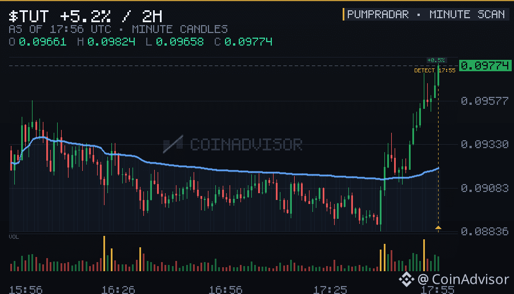
Task: Click the 16:26 time axis label
Action: pyautogui.click(x=118, y=290)
